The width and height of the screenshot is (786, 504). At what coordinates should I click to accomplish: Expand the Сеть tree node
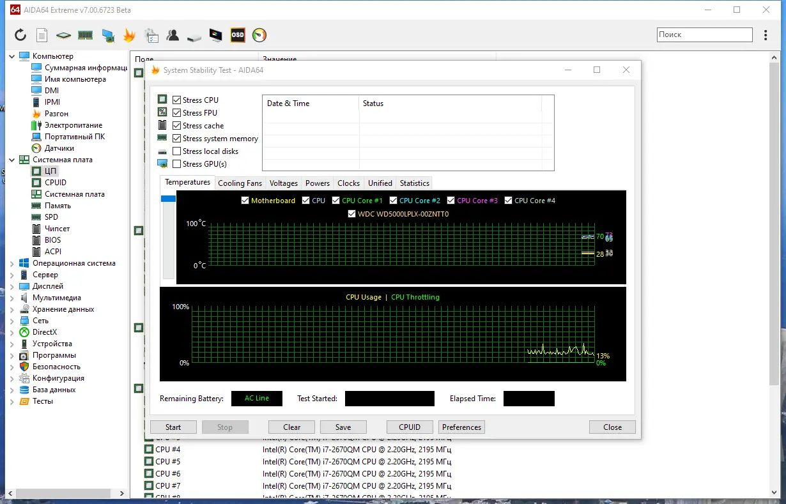point(12,321)
